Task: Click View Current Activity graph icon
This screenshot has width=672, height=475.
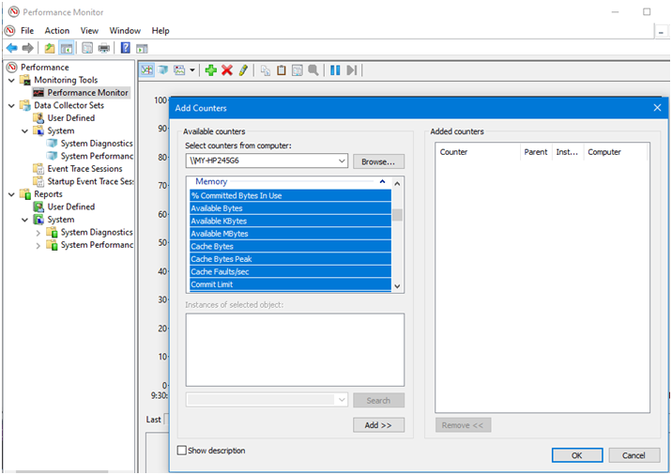Action: tap(147, 69)
